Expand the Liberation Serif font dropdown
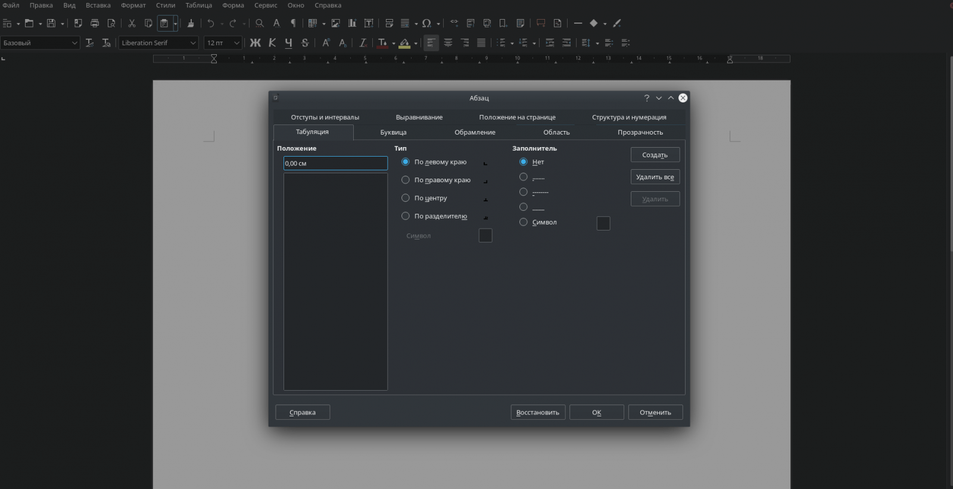This screenshot has width=953, height=489. tap(192, 43)
